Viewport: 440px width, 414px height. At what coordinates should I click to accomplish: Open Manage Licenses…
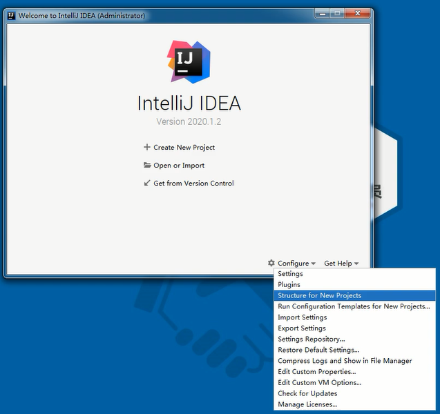(355, 404)
